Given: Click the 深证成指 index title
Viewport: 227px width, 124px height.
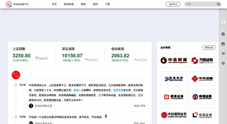Looking at the screenshot, I should point(68,49).
